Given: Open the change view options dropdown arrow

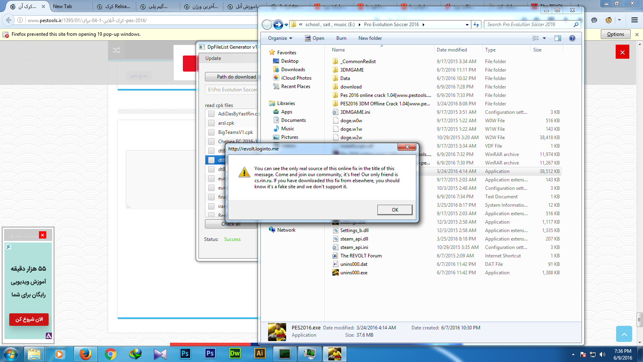Looking at the screenshot, I should [544, 38].
